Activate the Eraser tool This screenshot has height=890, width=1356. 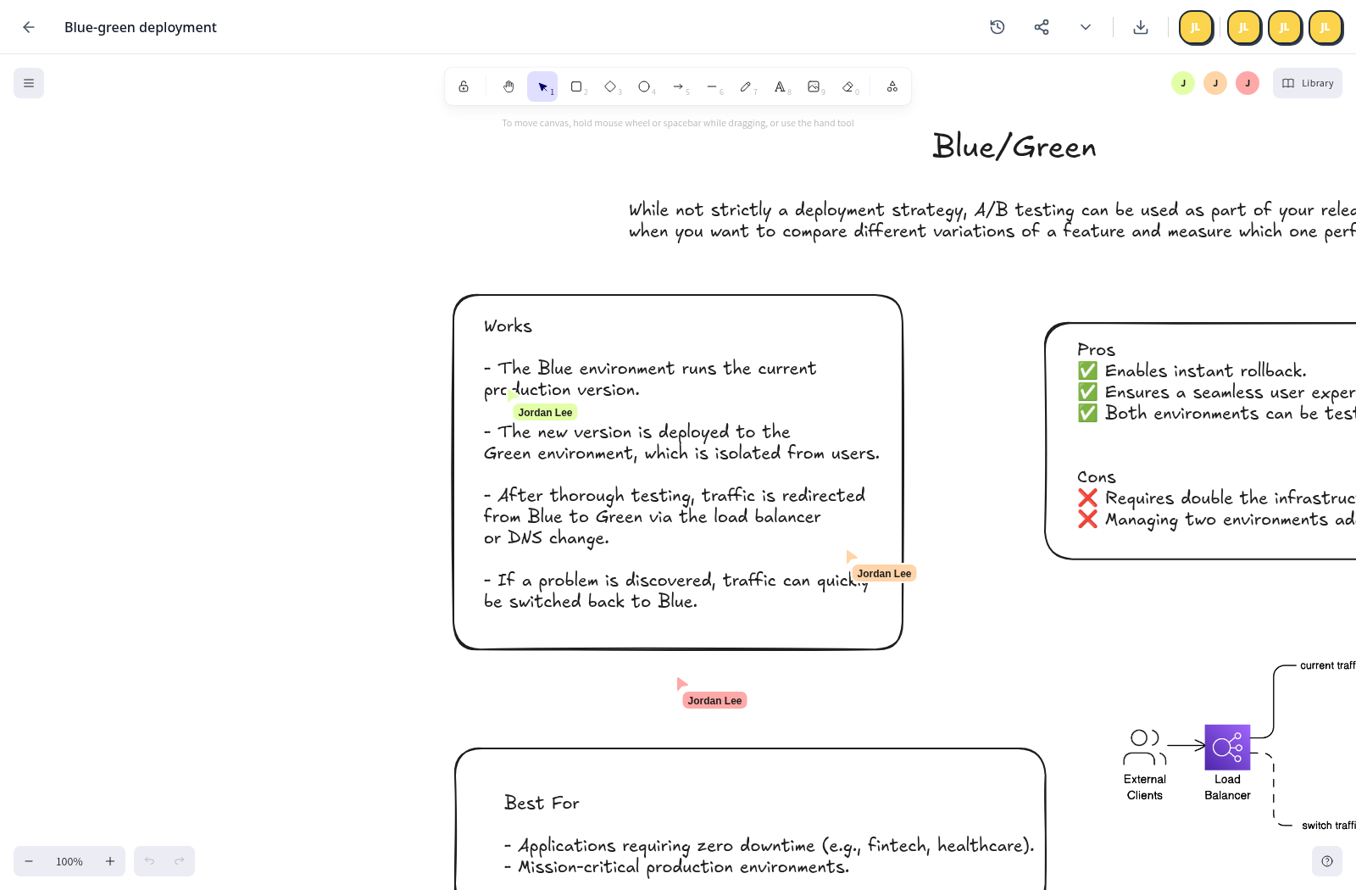point(847,86)
